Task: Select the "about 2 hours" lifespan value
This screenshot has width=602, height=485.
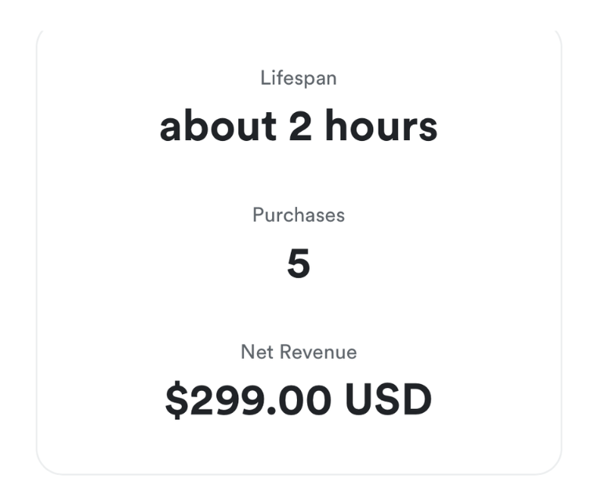Action: point(298,127)
